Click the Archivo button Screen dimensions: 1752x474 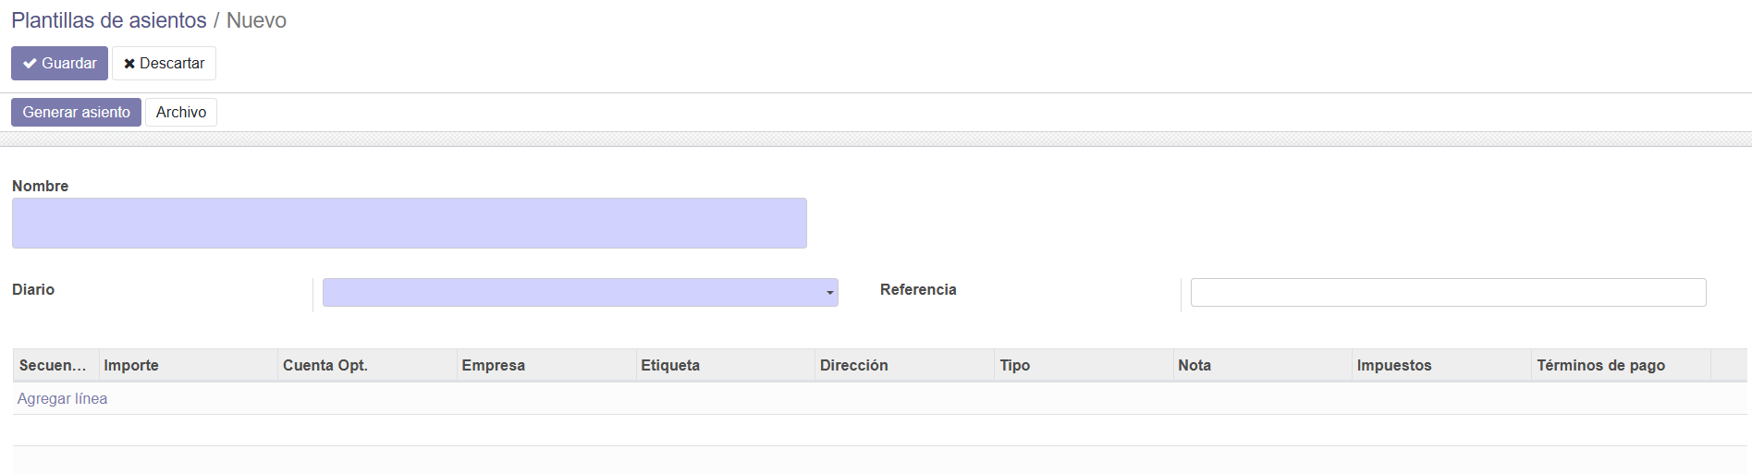pos(180,113)
